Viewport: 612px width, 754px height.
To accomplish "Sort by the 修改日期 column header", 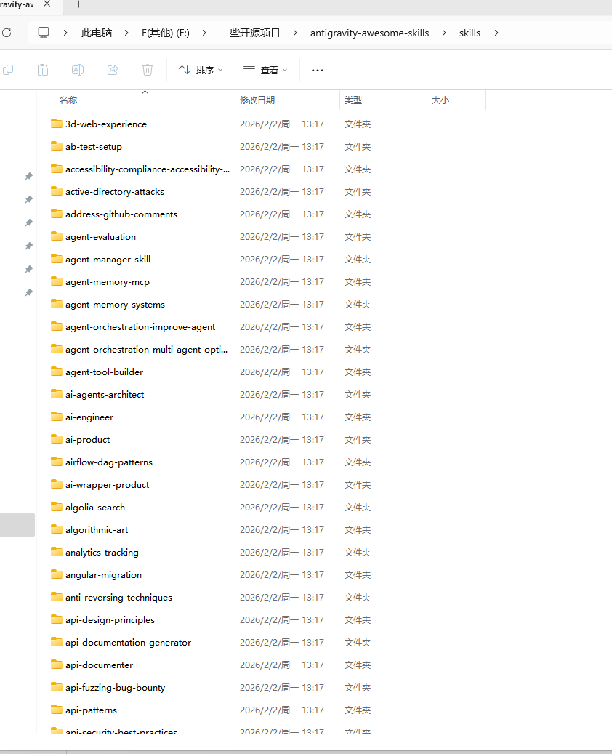I will coord(257,100).
